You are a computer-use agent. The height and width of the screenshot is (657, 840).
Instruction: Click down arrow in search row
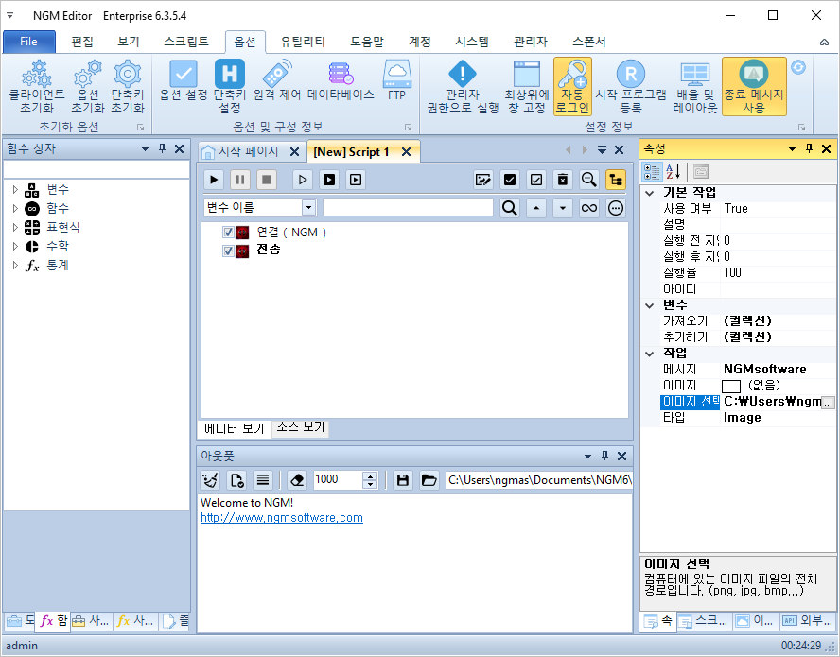click(x=563, y=208)
